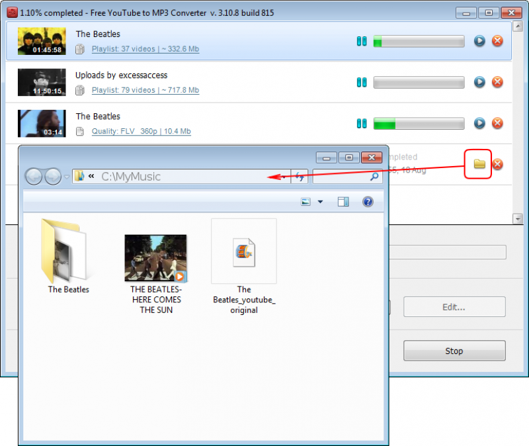Open the Playlist: 79 videos link
Screen dimensions: 529x446
pyautogui.click(x=145, y=90)
